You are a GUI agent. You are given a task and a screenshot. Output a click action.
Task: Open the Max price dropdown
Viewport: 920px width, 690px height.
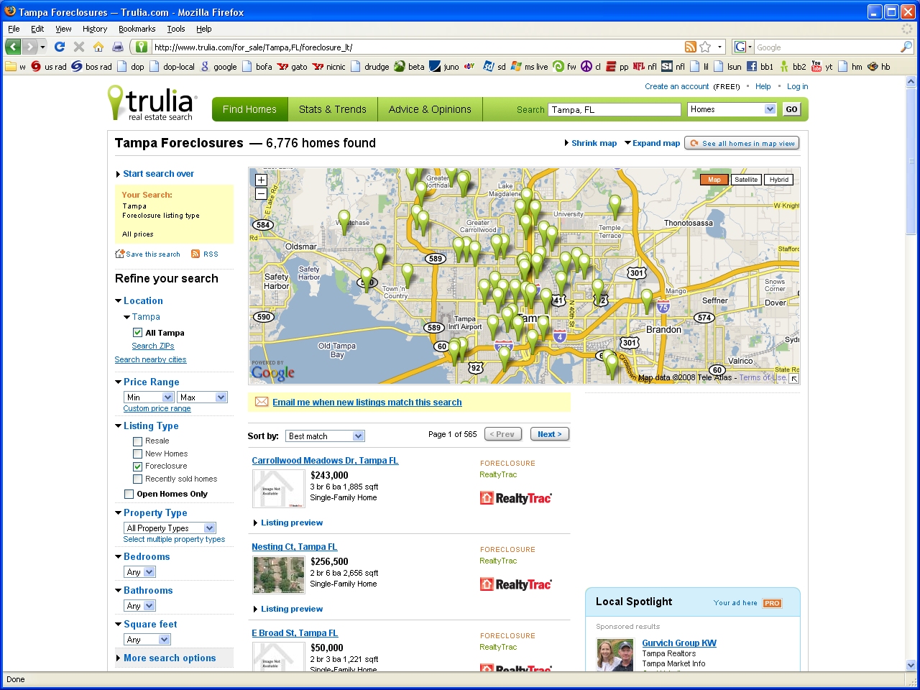(x=202, y=397)
